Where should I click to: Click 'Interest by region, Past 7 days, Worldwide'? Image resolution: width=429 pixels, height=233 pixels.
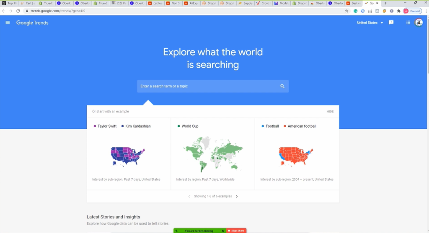[205, 179]
